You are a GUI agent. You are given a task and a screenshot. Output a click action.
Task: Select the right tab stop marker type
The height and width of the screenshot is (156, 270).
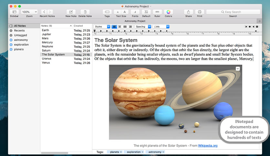point(253,27)
